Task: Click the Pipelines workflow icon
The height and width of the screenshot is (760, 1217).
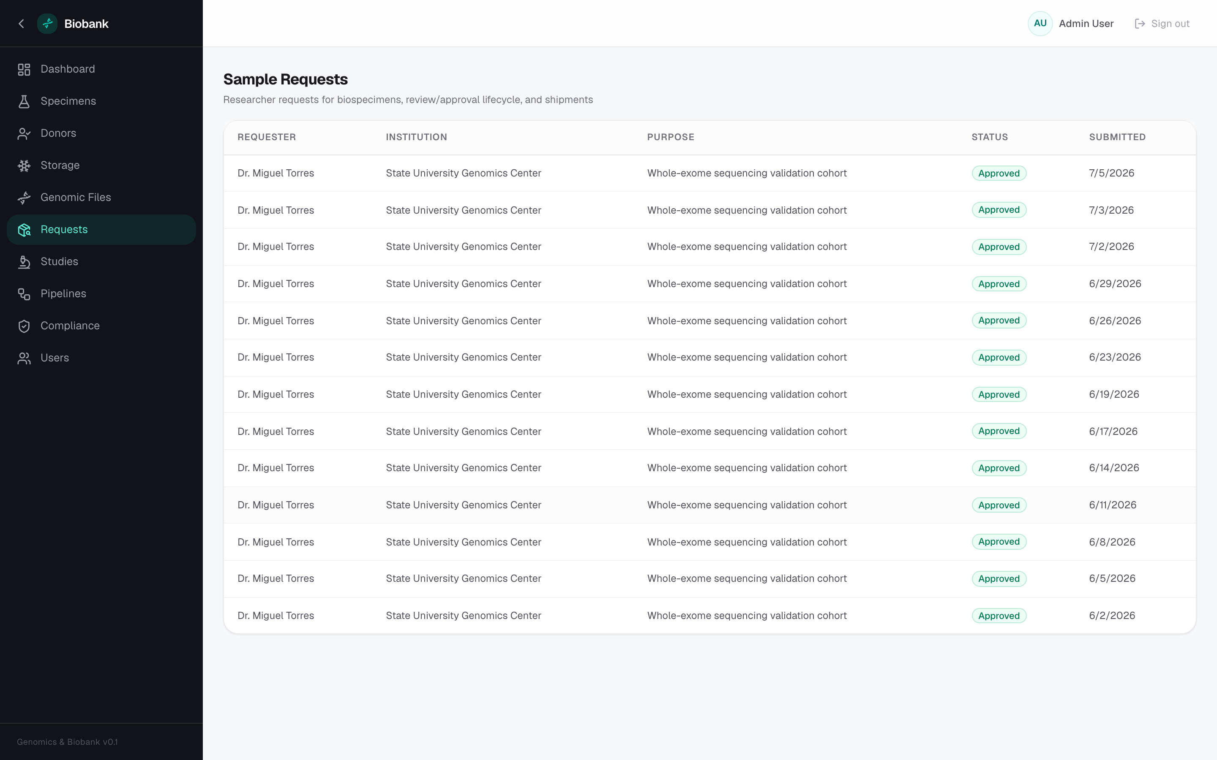Action: click(24, 294)
